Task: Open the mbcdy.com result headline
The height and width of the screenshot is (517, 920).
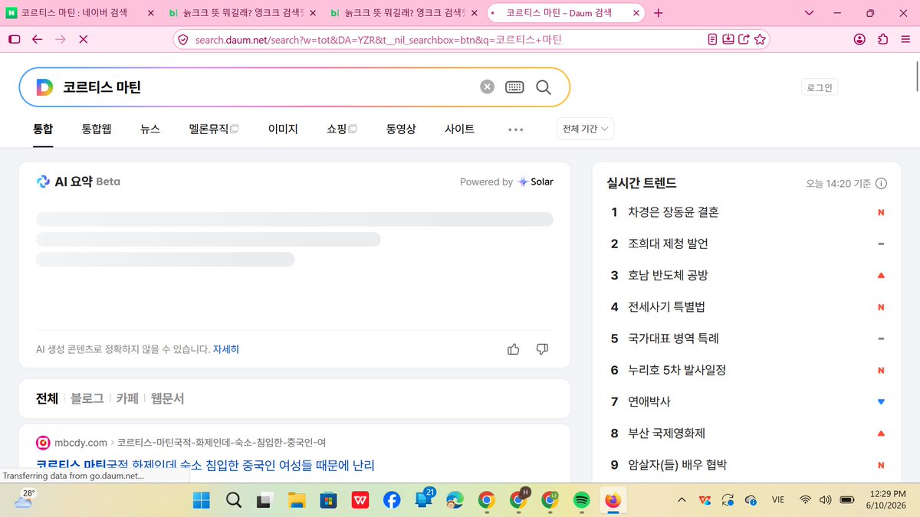Action: click(205, 465)
